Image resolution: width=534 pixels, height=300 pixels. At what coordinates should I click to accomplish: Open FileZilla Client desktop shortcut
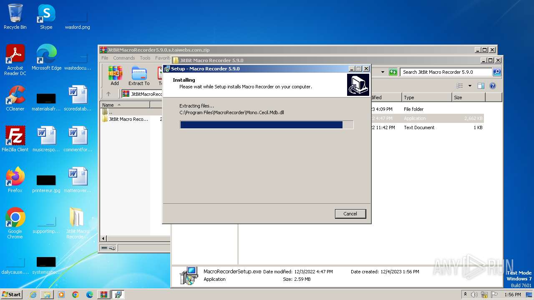15,139
